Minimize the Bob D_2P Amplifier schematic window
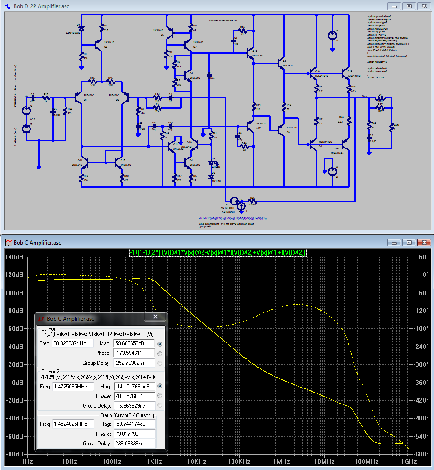The height and width of the screenshot is (470, 434). tap(394, 6)
